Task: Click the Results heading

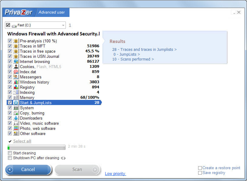Action: pyautogui.click(x=117, y=41)
